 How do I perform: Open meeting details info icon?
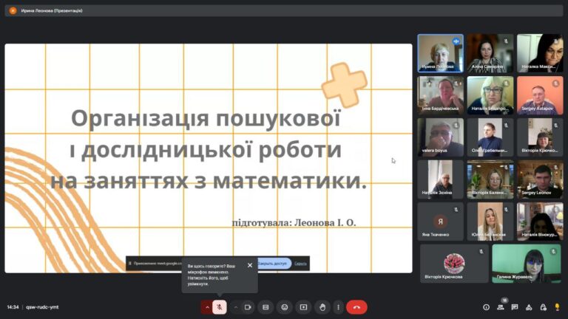click(486, 307)
